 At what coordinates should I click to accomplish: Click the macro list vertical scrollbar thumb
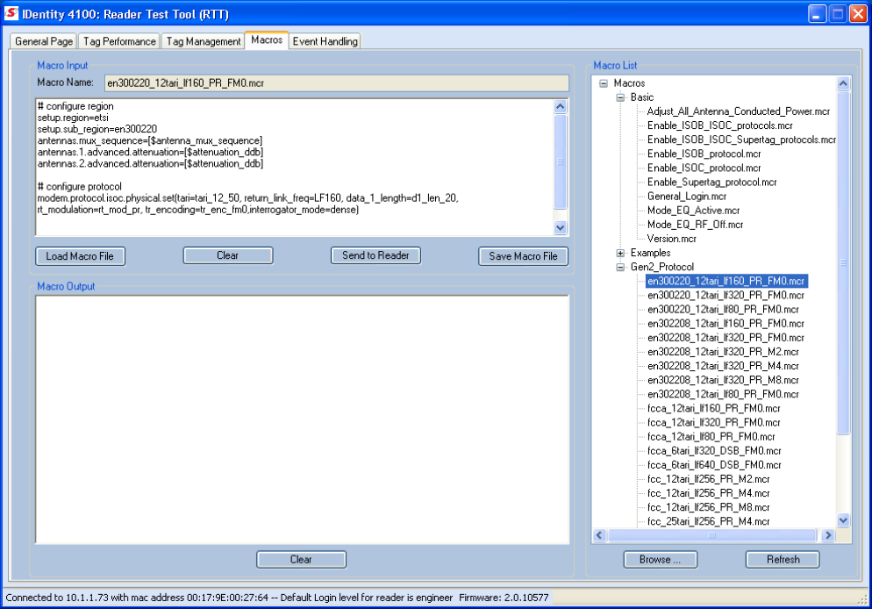(843, 262)
